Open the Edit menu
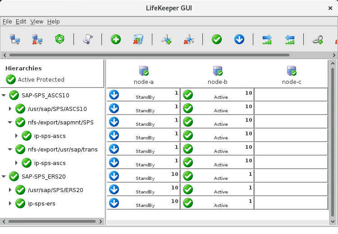Image resolution: width=338 pixels, height=234 pixels. click(x=21, y=21)
